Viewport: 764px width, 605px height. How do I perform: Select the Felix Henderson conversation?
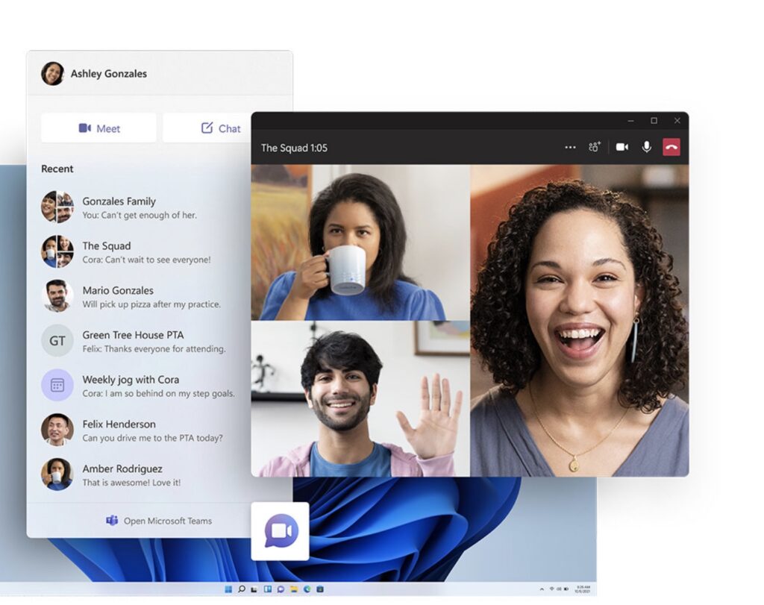tap(139, 430)
